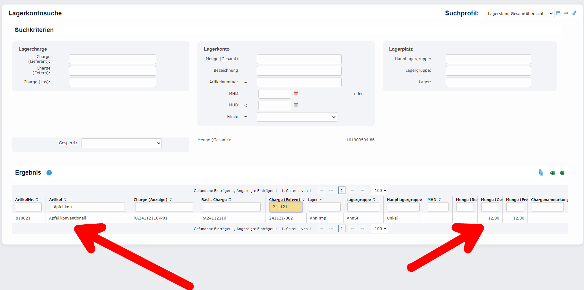Click the highlighted Charge (Extern) filter field

[285, 207]
